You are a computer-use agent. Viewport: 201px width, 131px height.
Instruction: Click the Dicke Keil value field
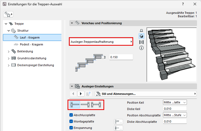[x=175, y=109]
